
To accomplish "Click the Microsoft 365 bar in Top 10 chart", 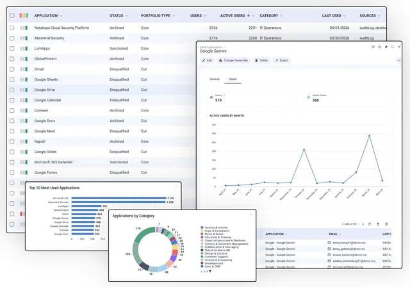I will pos(119,198).
